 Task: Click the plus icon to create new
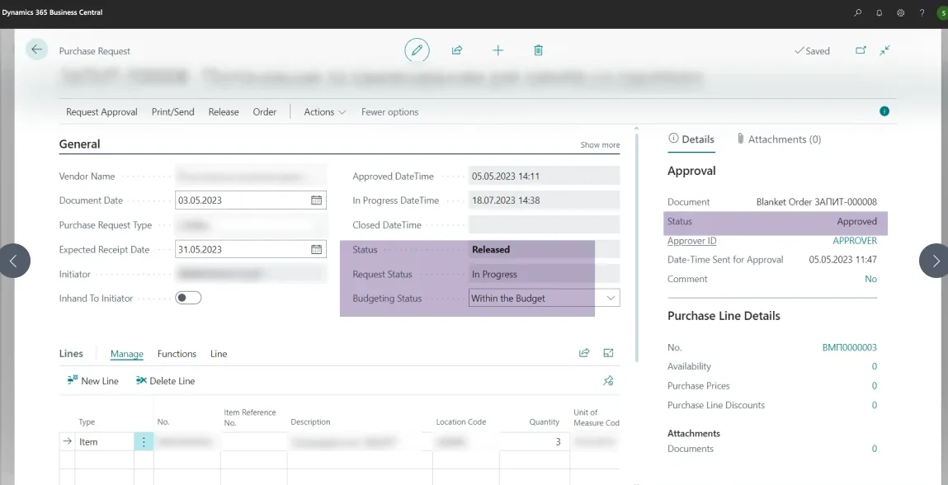pyautogui.click(x=498, y=50)
